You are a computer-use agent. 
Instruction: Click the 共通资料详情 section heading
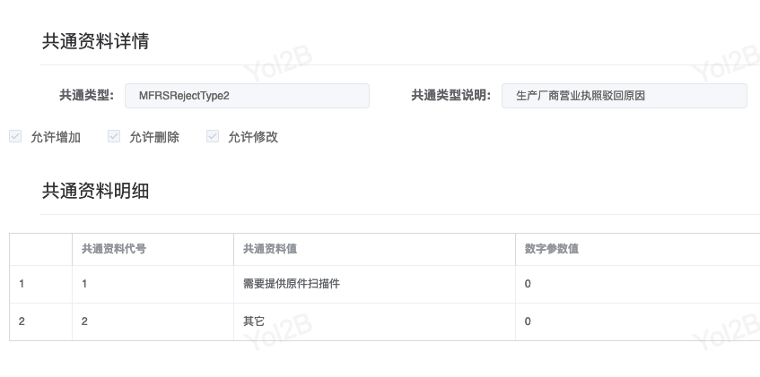point(95,41)
